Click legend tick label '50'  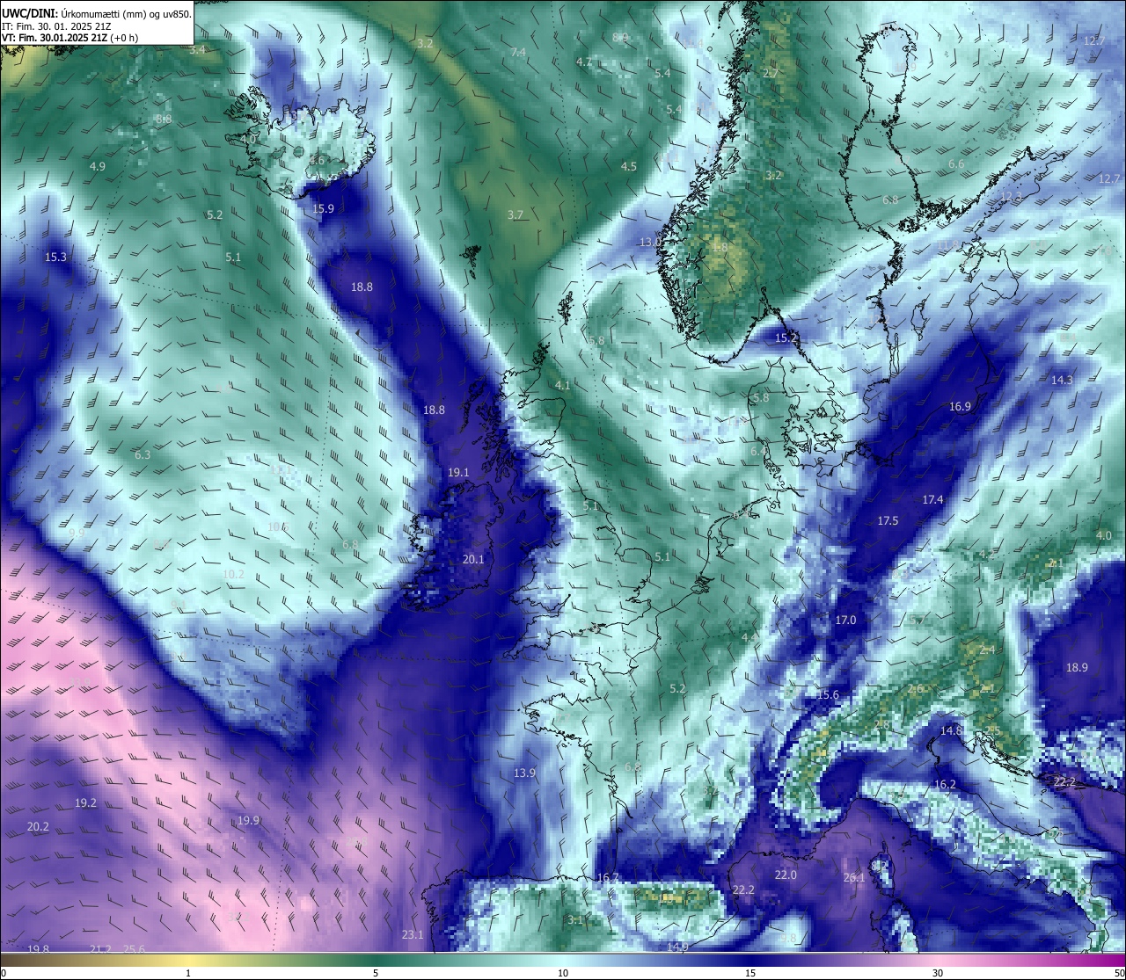(x=1119, y=973)
